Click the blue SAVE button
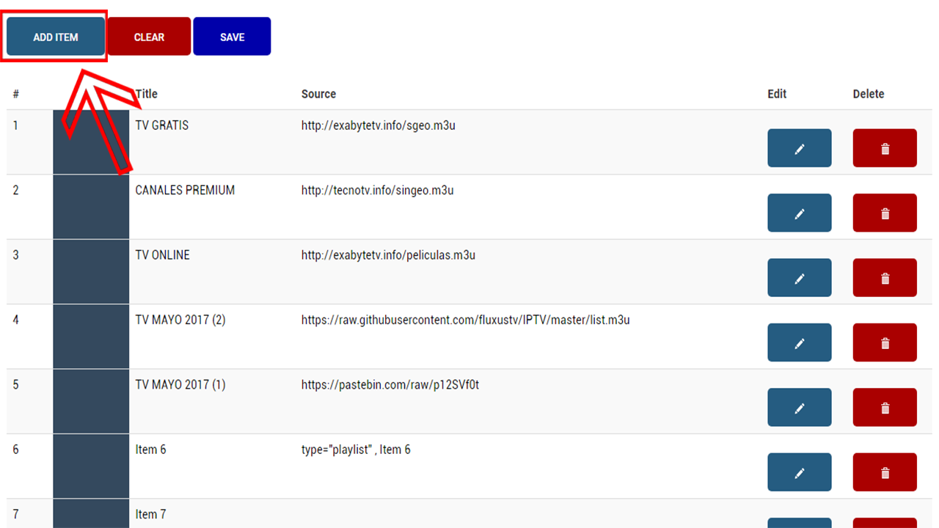Screen dimensions: 939x528 [232, 37]
